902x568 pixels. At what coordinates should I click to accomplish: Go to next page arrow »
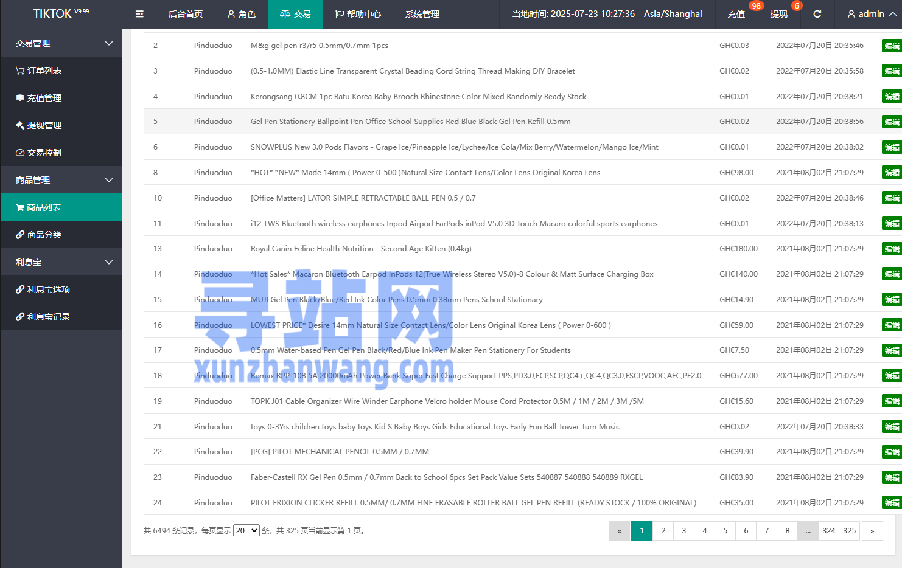pyautogui.click(x=872, y=531)
